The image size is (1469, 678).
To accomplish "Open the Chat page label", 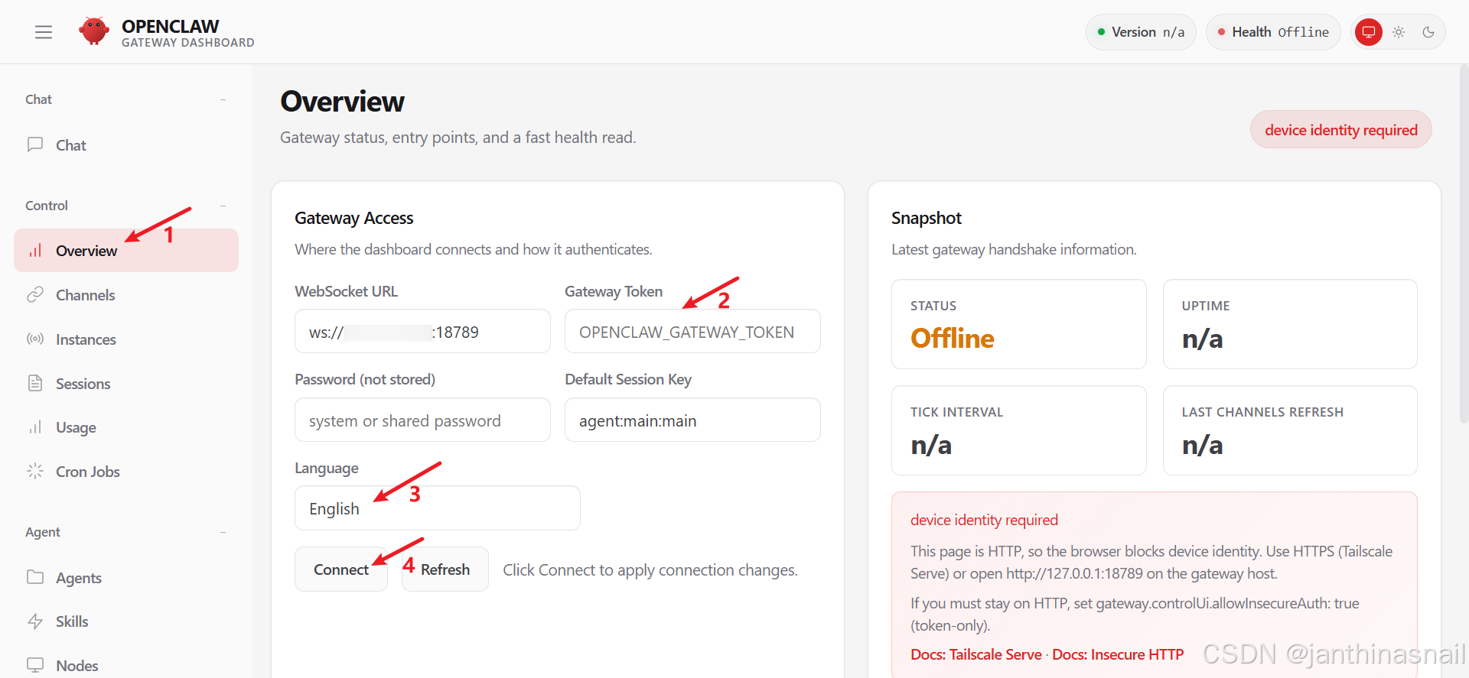I will pyautogui.click(x=71, y=145).
